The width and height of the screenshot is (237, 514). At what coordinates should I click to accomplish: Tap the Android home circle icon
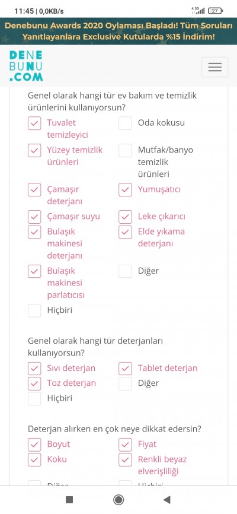click(x=118, y=500)
